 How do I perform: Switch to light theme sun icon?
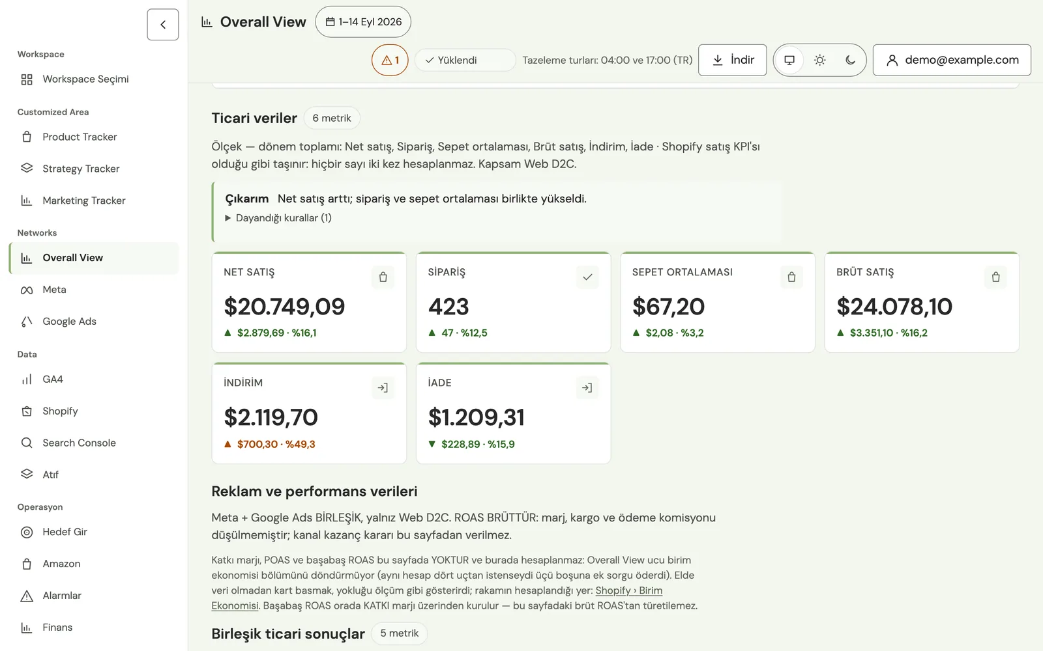[x=820, y=60]
